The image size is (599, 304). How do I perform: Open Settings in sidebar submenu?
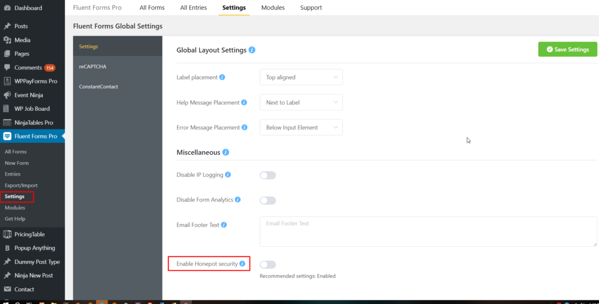15,197
